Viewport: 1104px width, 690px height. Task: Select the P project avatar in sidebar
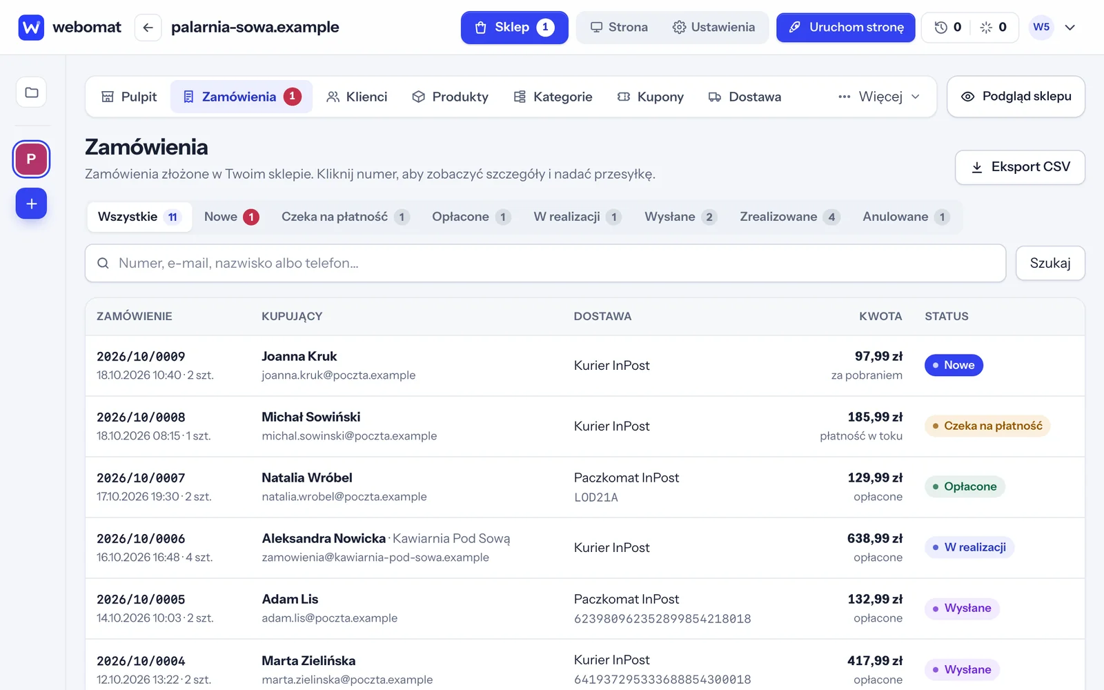tap(31, 159)
